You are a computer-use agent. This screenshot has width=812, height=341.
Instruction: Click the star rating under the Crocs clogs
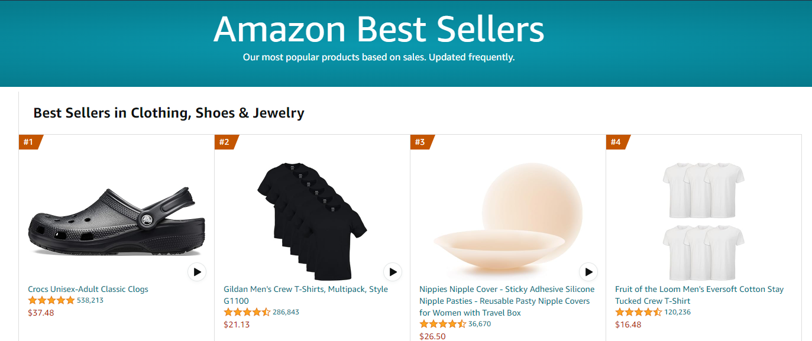[x=53, y=300]
